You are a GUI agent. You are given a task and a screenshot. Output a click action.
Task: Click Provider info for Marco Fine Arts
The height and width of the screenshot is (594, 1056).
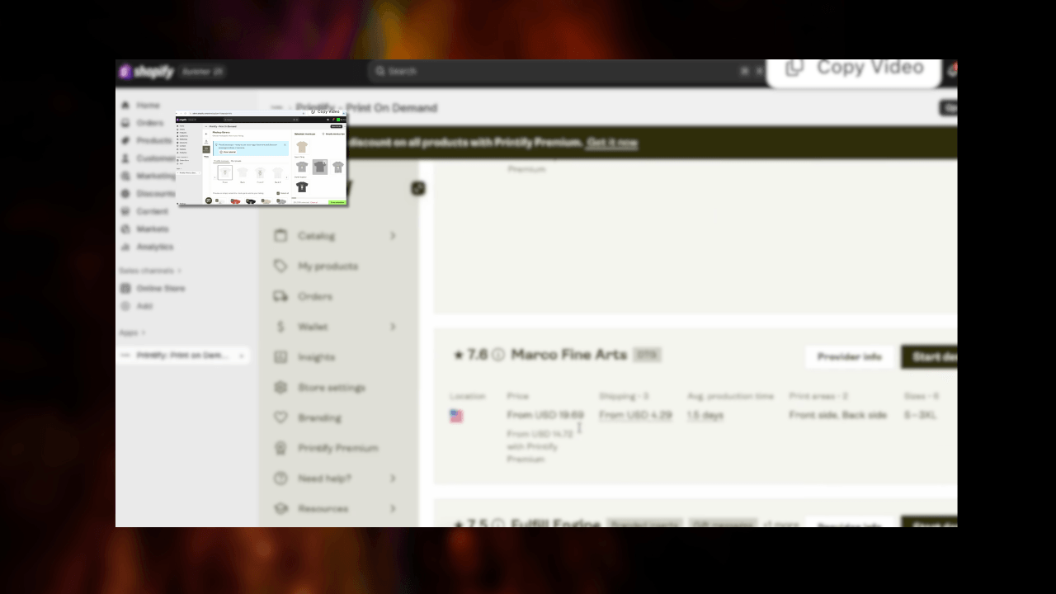coord(850,357)
